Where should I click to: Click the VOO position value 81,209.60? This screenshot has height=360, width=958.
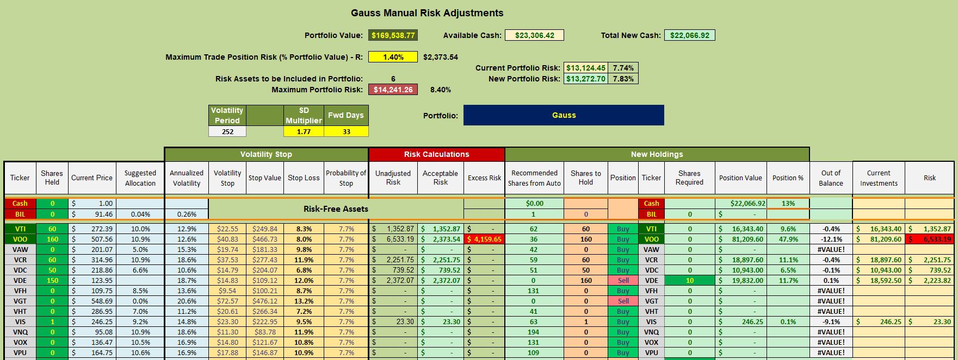pyautogui.click(x=740, y=239)
